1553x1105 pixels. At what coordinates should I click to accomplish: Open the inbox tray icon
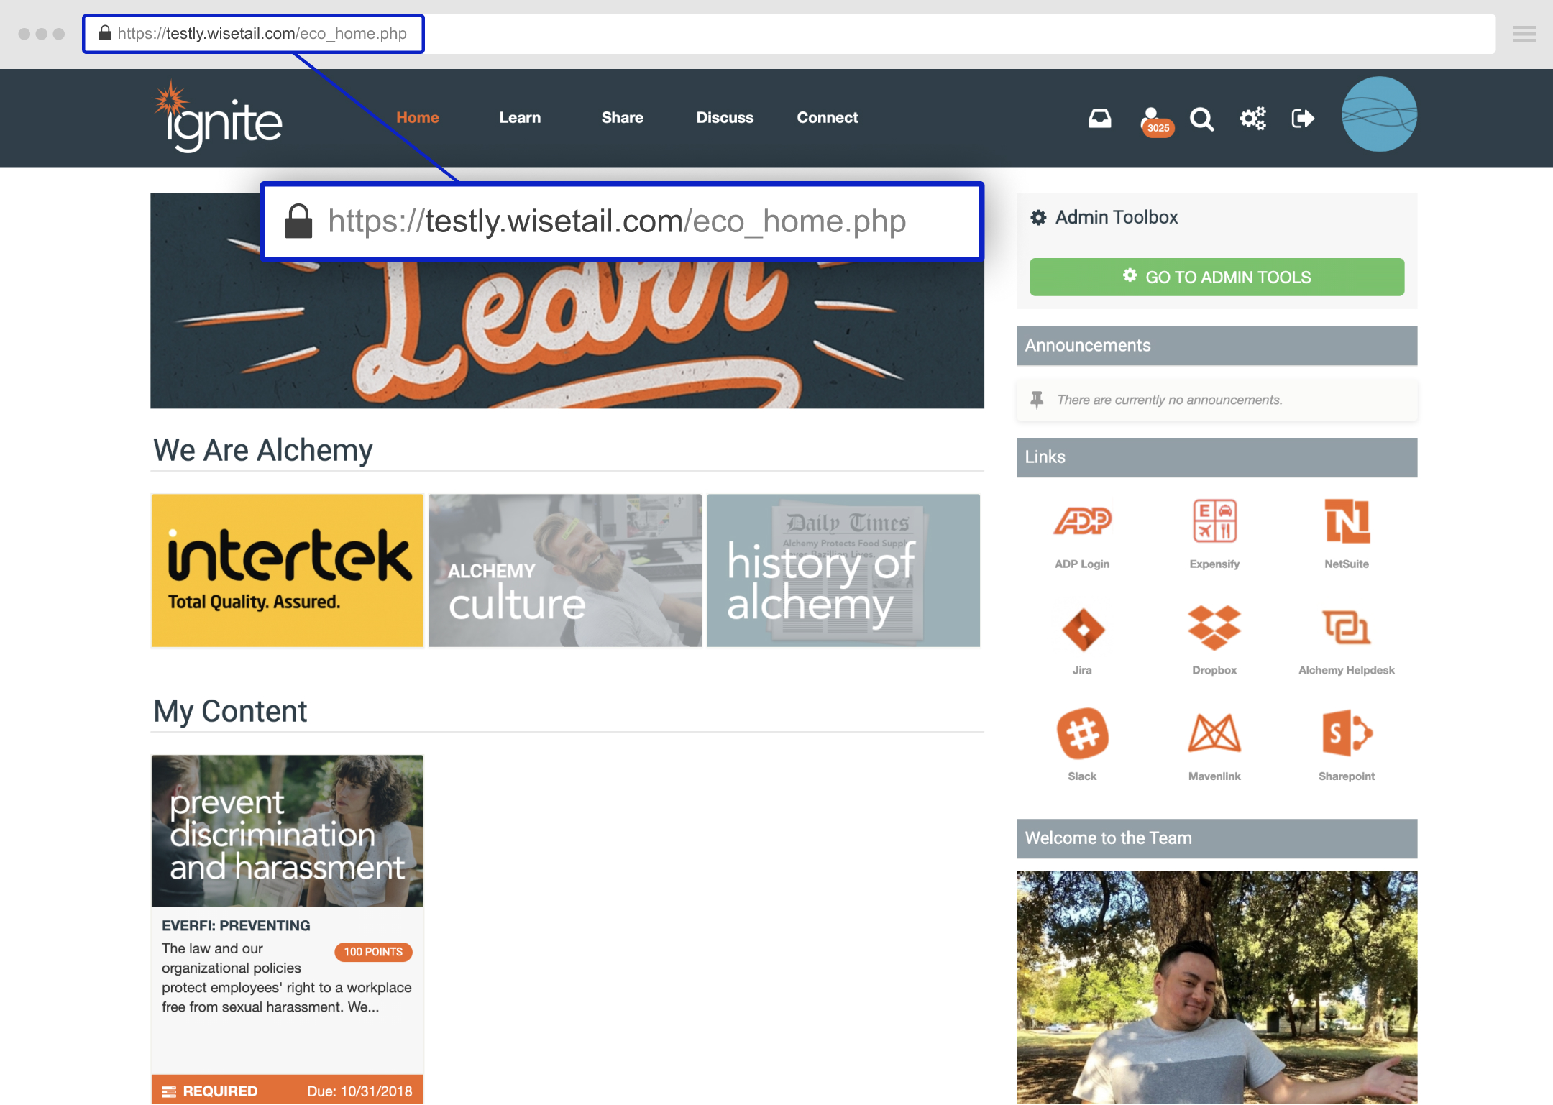[x=1099, y=119]
